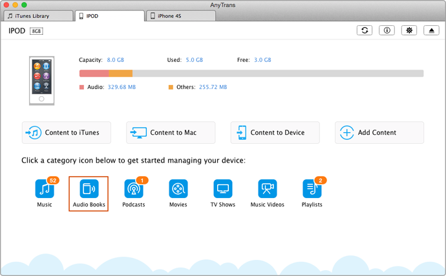This screenshot has height=276, width=446.
Task: Open the Music category icon
Action: coord(45,189)
